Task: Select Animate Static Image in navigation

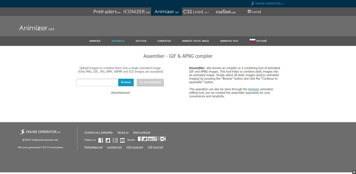Action: (x=195, y=41)
